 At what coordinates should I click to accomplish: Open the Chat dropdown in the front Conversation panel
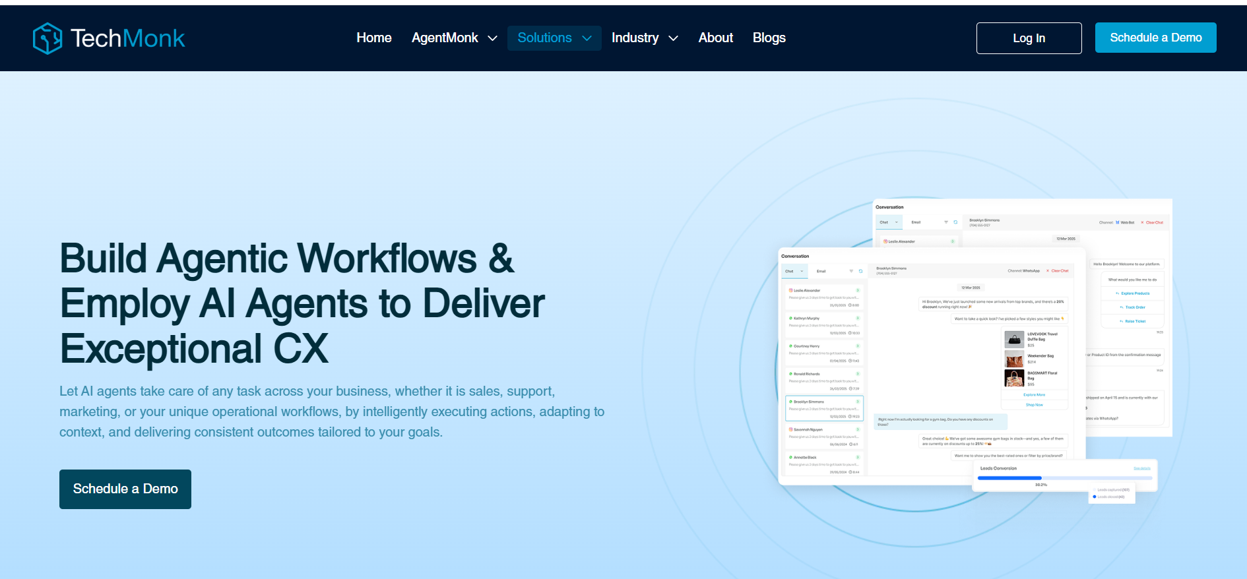pos(794,271)
